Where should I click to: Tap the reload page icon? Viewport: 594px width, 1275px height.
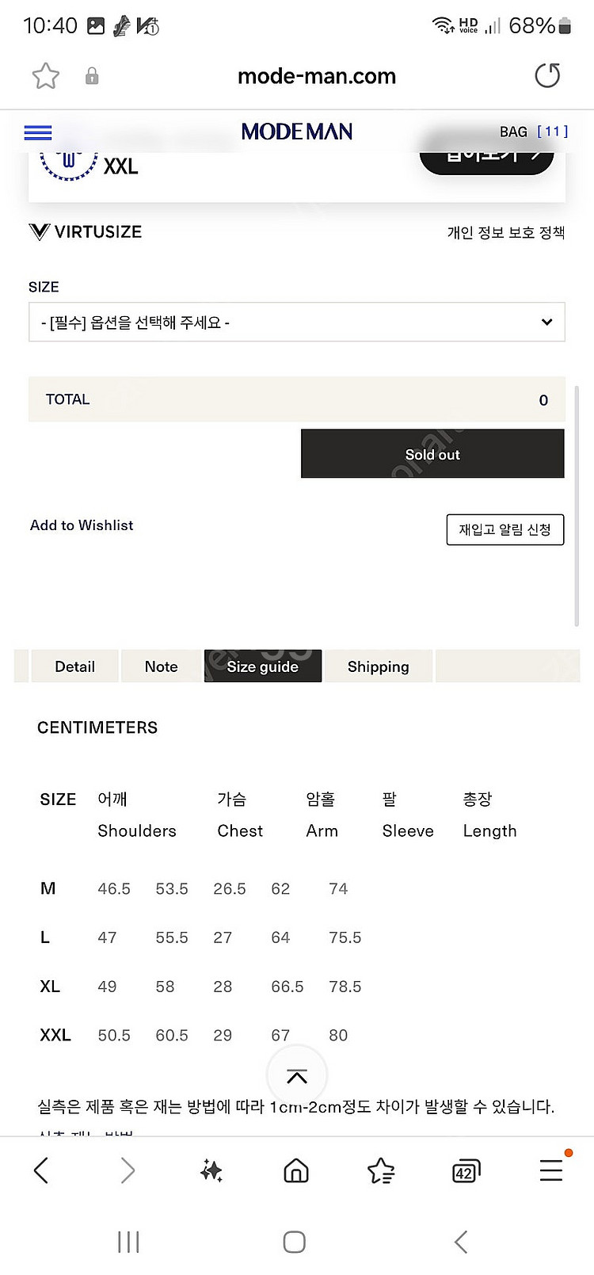pos(547,76)
